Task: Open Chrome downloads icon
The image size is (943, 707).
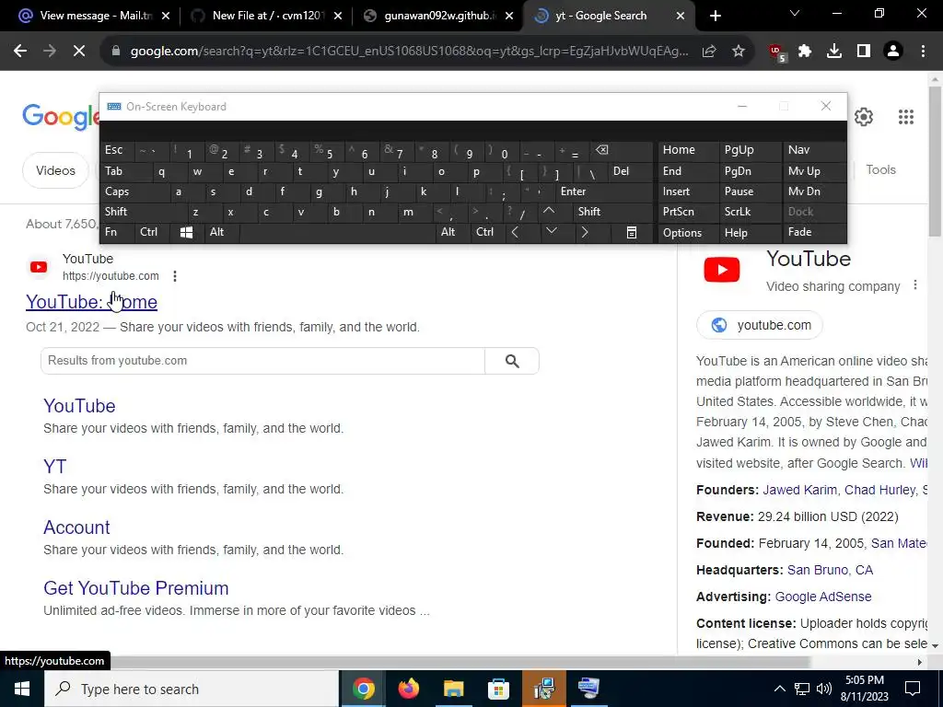Action: tap(834, 52)
